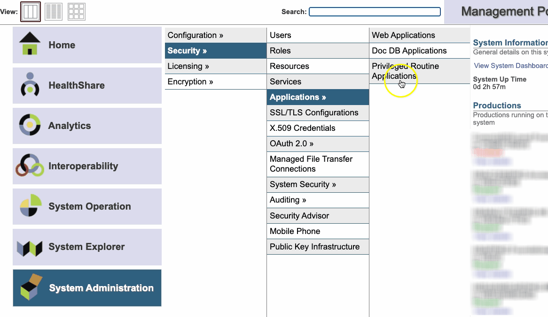
Task: Click the System Administration box icon
Action: pyautogui.click(x=31, y=287)
